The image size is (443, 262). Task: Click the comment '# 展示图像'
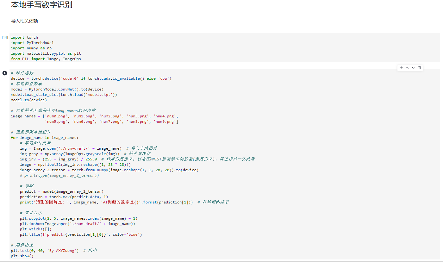click(22, 245)
